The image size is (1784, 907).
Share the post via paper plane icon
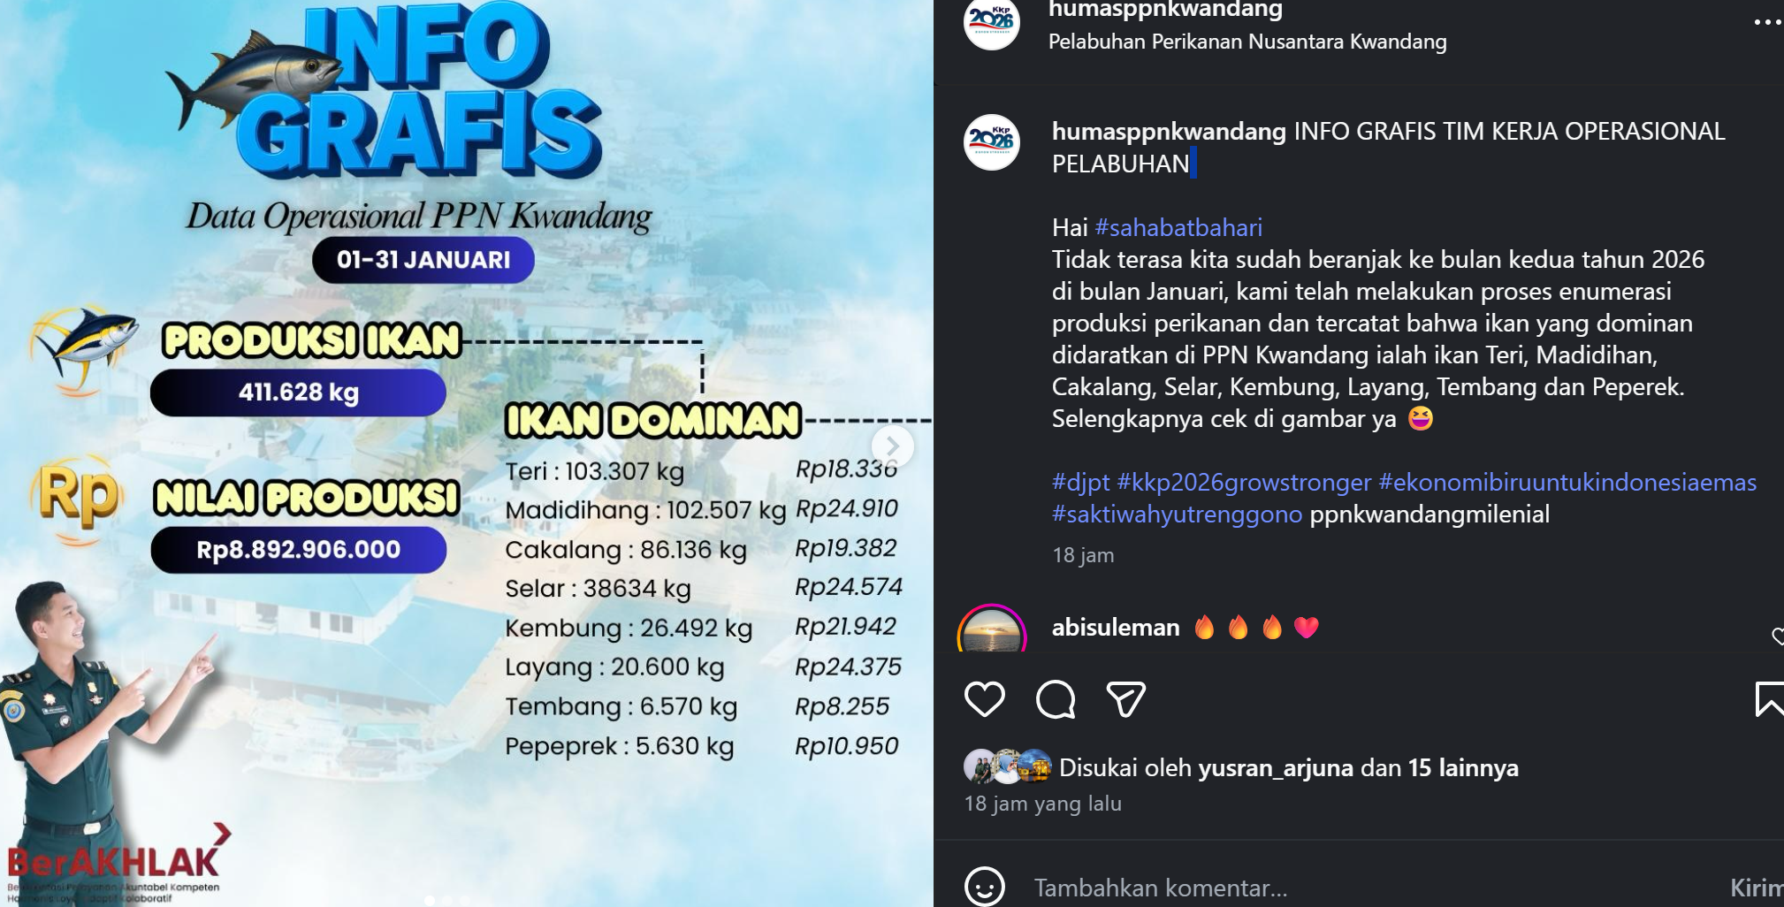(x=1125, y=699)
